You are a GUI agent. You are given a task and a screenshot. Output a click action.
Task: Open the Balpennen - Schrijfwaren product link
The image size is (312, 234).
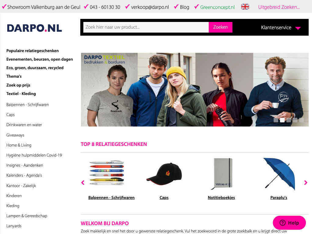coord(112,197)
